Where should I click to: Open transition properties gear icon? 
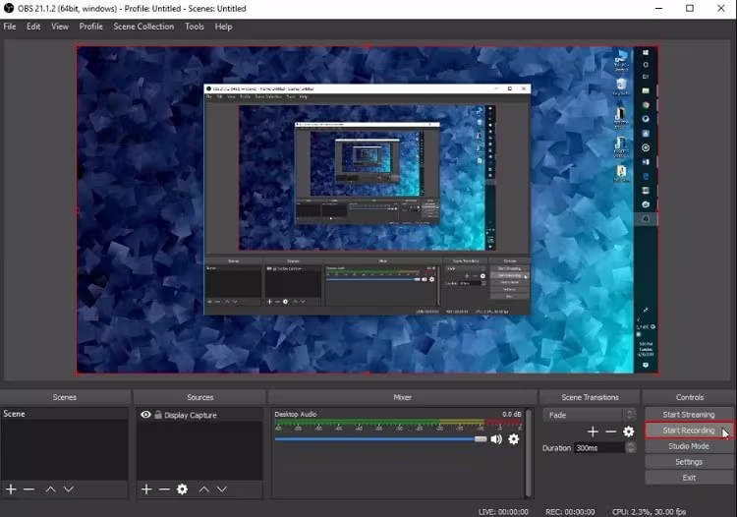coord(629,431)
